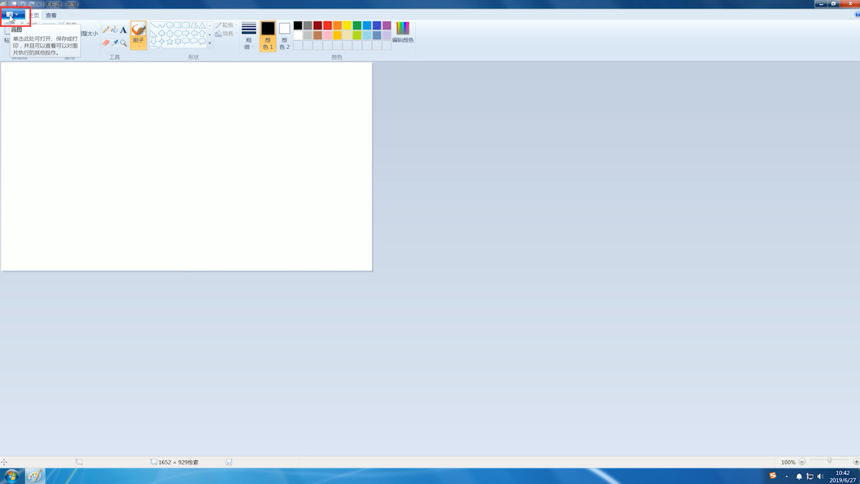This screenshot has height=484, width=860.
Task: Activate the 颜色 2 background color button
Action: 284,36
